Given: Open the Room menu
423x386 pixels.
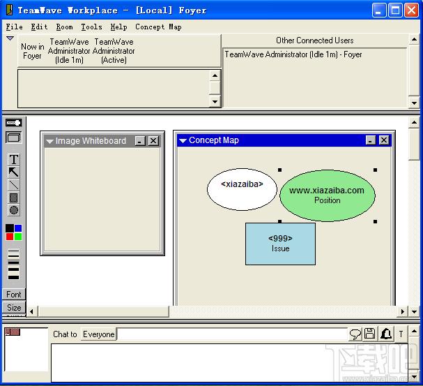Looking at the screenshot, I should pos(65,27).
